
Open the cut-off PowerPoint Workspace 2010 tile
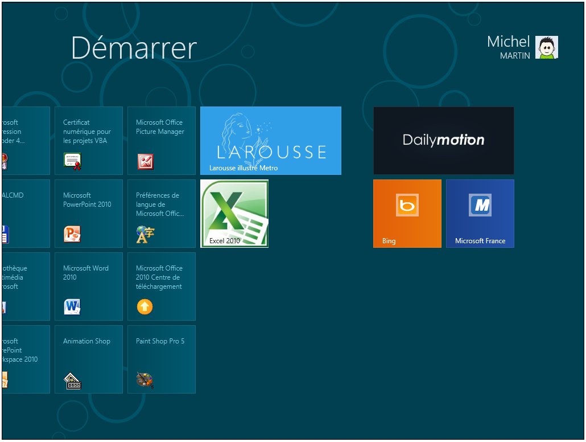(26, 359)
